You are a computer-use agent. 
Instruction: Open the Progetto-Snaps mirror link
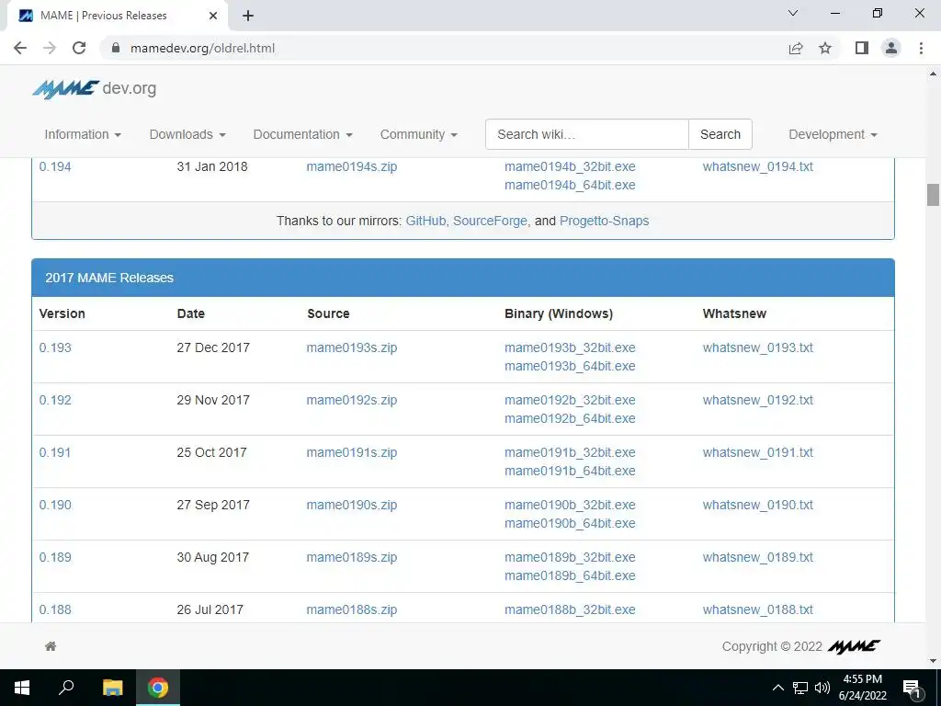pos(604,221)
